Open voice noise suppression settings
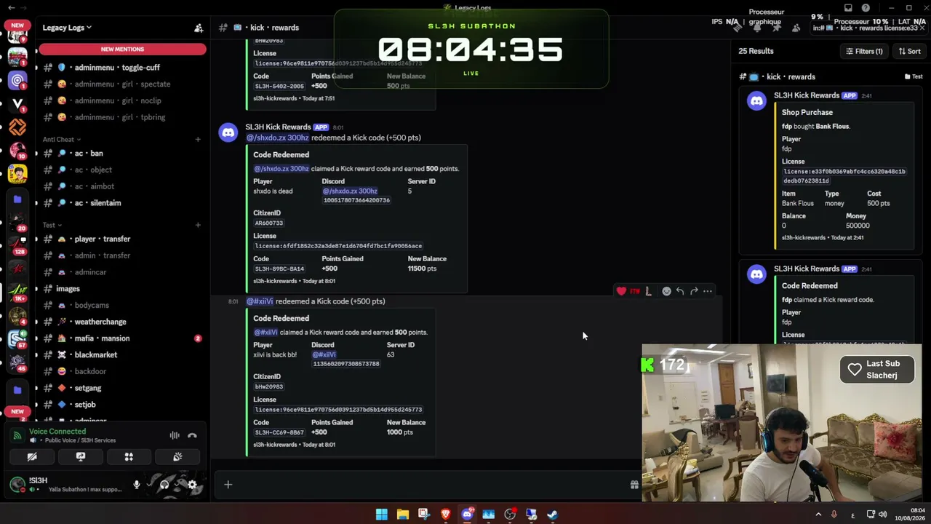 tap(175, 435)
